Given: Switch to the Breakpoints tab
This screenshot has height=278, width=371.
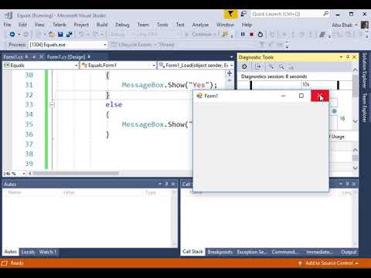Looking at the screenshot, I should [x=220, y=252].
